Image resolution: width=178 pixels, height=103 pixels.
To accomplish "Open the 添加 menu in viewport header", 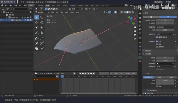I will click(62, 12).
